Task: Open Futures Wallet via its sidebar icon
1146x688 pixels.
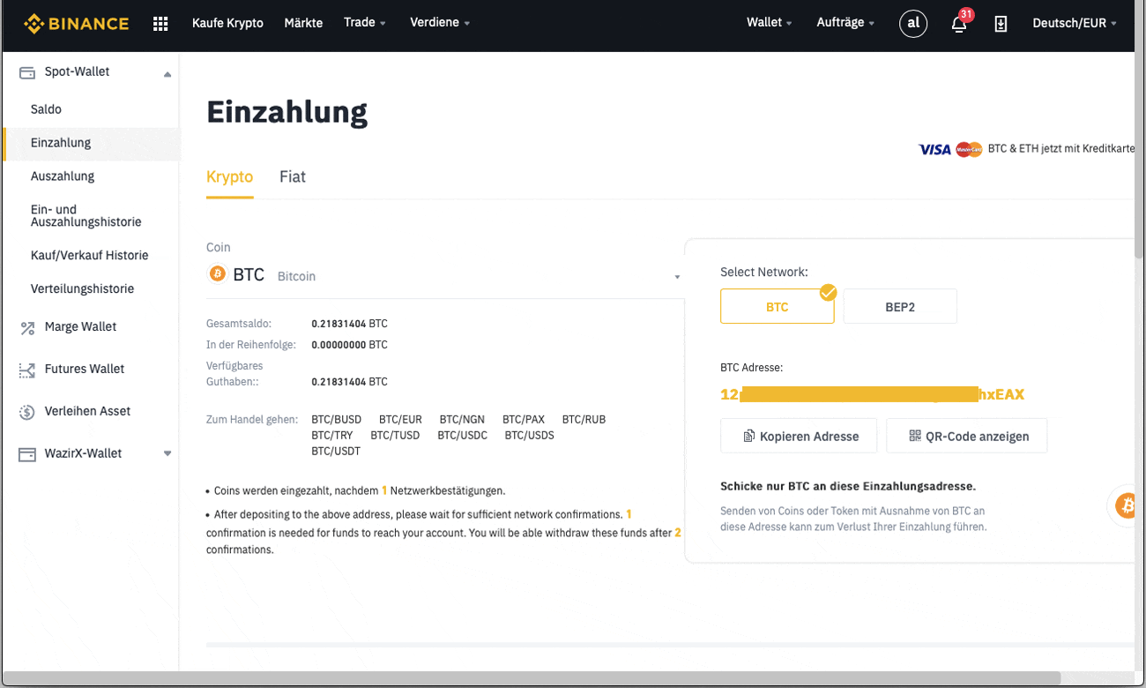Action: point(26,369)
